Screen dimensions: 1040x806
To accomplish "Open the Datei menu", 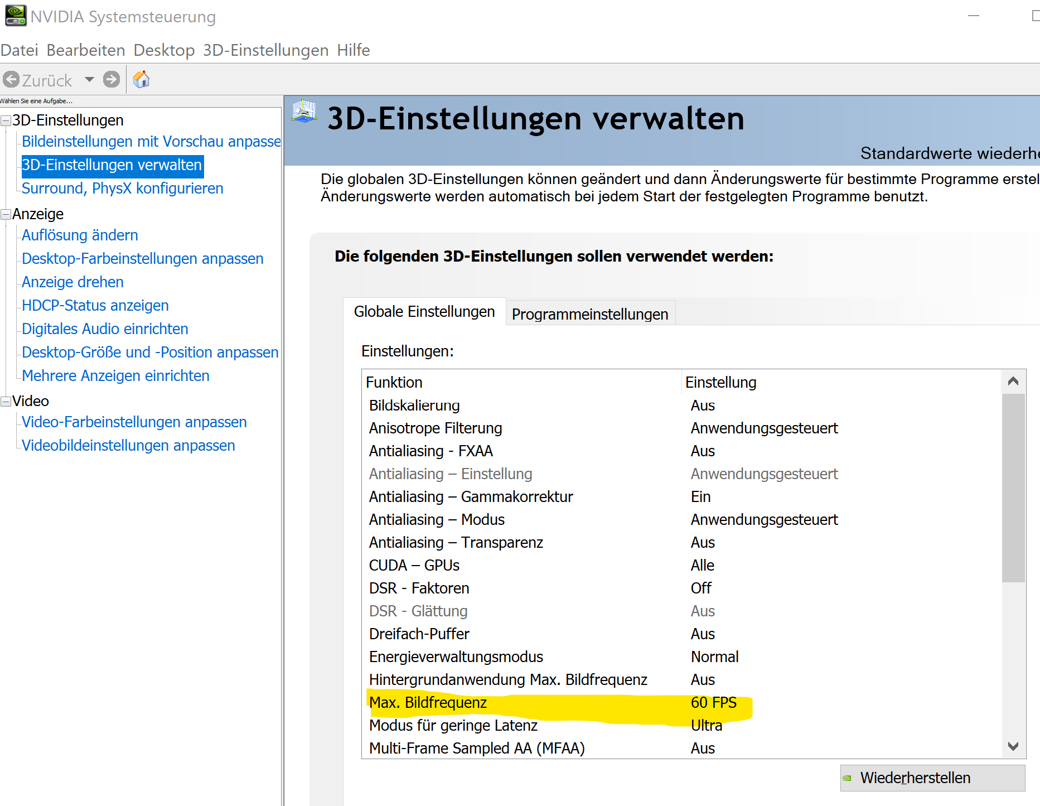I will pos(20,50).
